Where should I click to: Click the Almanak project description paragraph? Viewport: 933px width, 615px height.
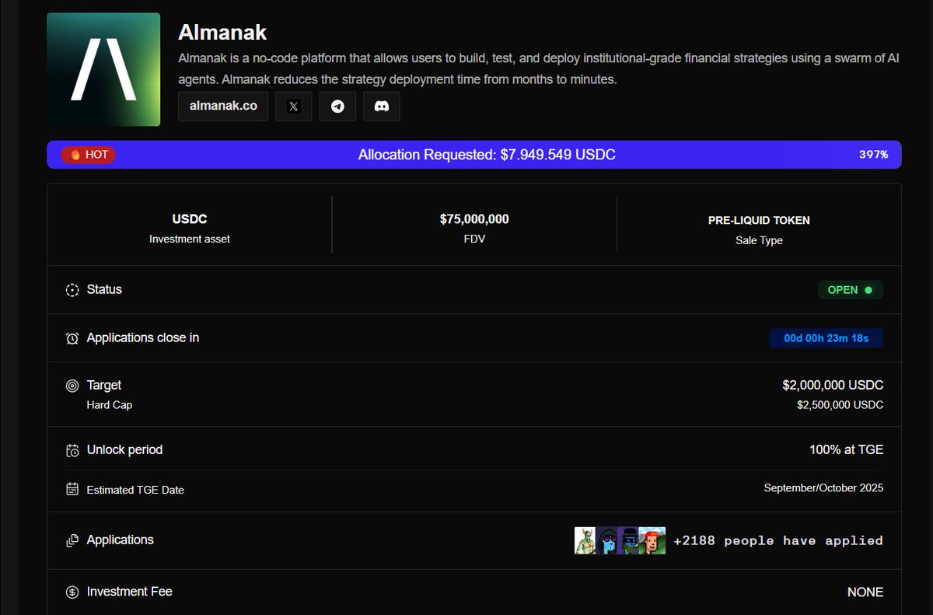539,69
